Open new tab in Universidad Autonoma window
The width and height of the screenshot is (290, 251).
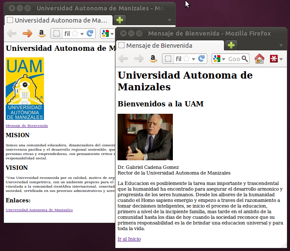(120, 20)
